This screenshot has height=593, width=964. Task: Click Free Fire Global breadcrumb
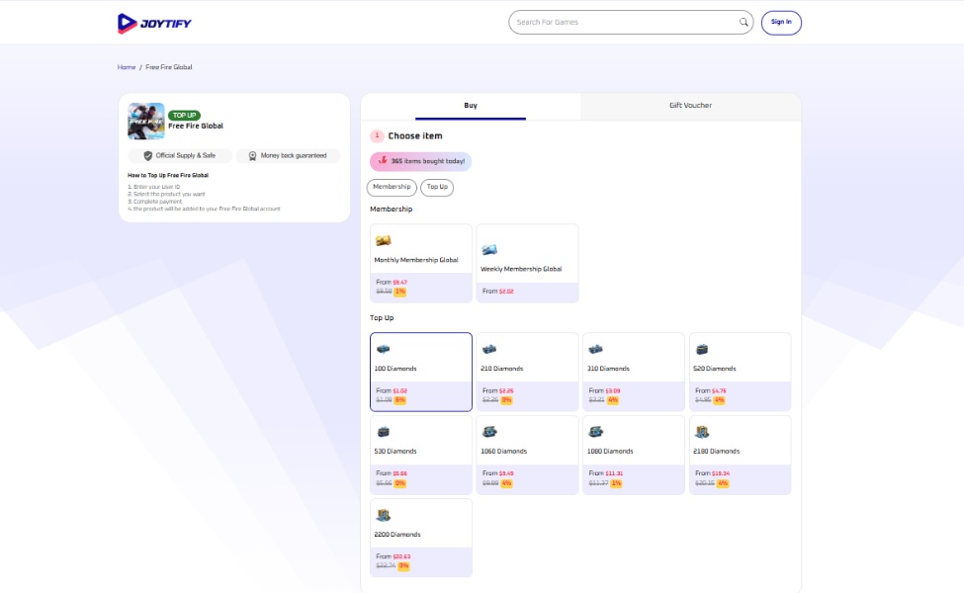coord(169,67)
